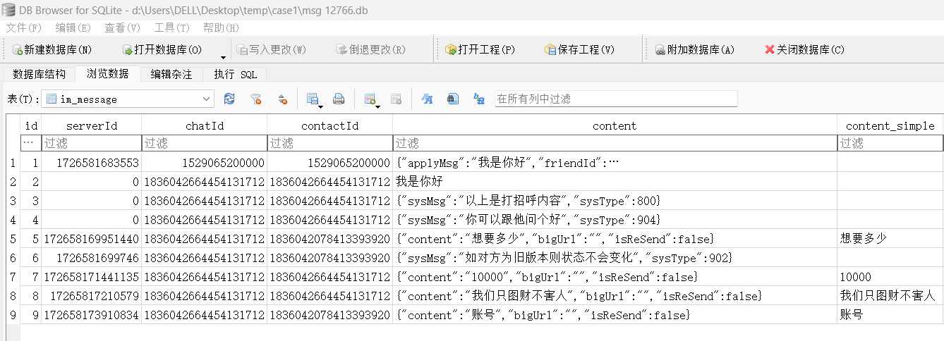Clear all filters icon

click(256, 99)
